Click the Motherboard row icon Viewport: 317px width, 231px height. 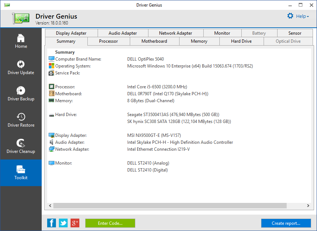[x=52, y=93]
